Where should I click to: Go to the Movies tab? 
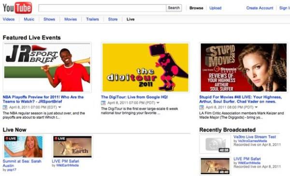click(71, 19)
